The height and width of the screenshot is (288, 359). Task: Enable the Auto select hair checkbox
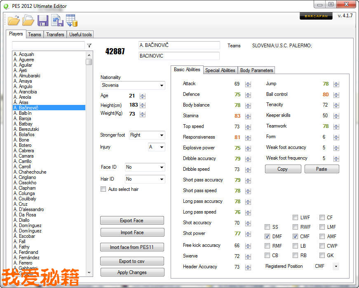(x=103, y=189)
